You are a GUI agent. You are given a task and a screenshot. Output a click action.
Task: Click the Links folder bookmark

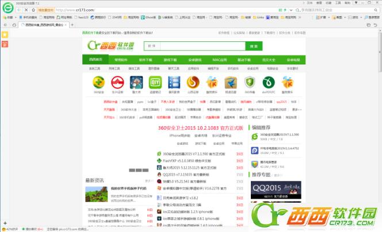click(258, 17)
